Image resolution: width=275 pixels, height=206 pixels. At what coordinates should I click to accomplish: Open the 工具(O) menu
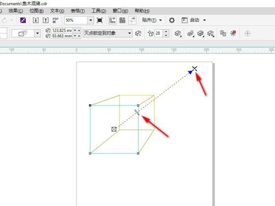(x=98, y=11)
